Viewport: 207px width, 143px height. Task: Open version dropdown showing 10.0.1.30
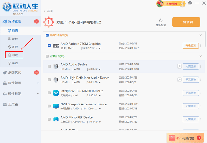click(x=100, y=82)
